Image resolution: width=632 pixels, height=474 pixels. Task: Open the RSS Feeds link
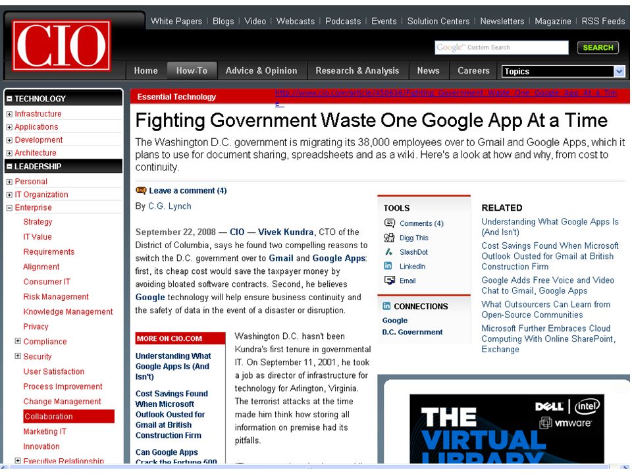pos(603,21)
